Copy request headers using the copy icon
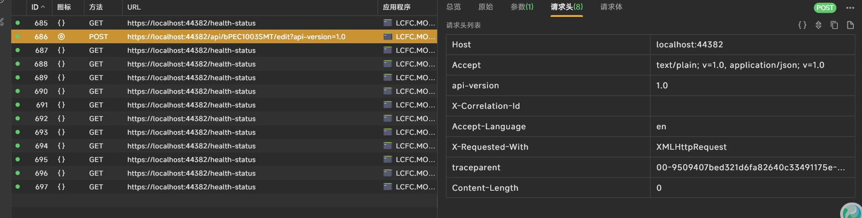 point(834,25)
